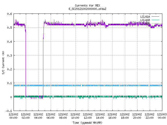Click the chart title 'Currents for MEX'
Image resolution: width=167 pixels, height=125 pixels.
[87, 5]
